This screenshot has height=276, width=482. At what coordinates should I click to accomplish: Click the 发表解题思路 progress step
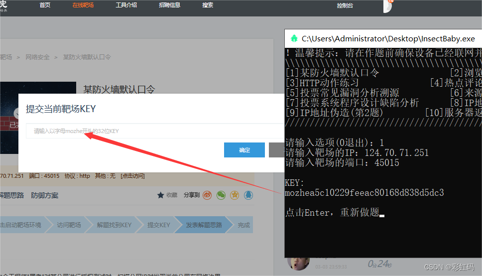click(x=204, y=225)
